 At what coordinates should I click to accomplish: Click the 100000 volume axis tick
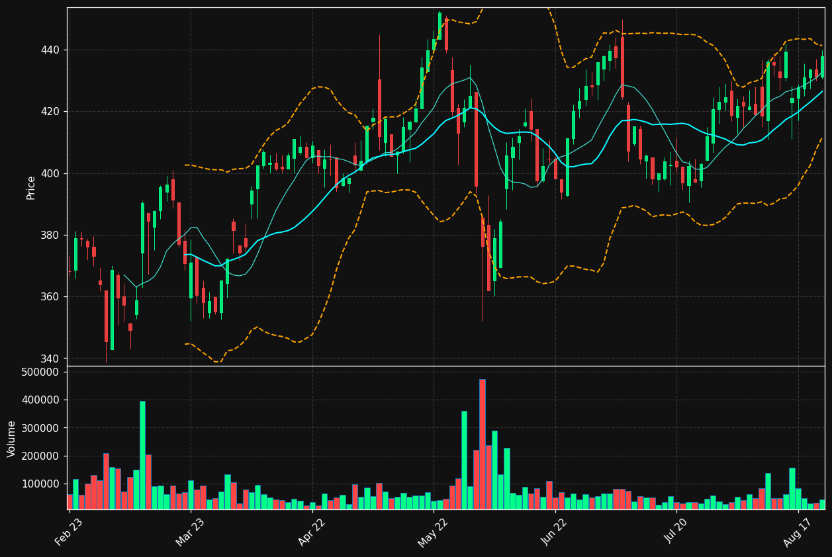pyautogui.click(x=42, y=484)
